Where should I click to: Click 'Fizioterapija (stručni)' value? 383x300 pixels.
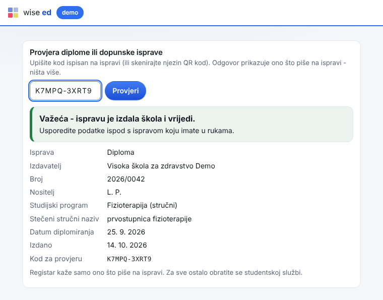click(142, 205)
